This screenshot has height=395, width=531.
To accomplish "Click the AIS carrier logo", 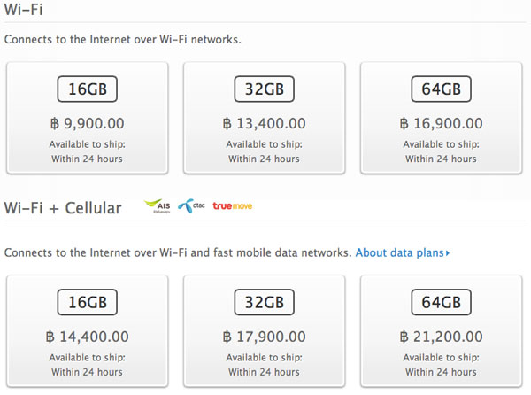I will [x=158, y=207].
